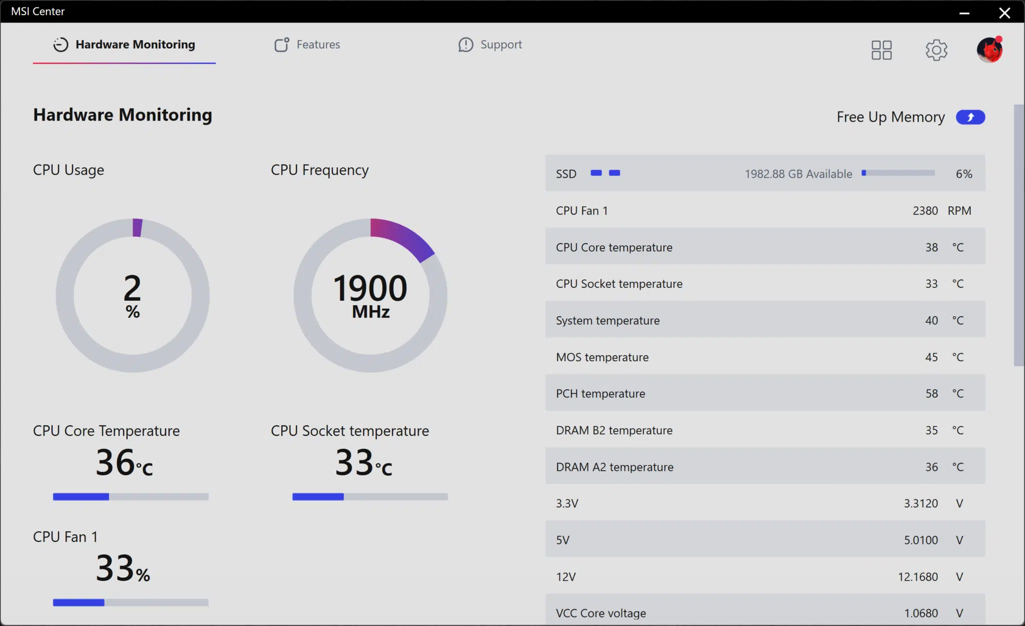This screenshot has width=1025, height=626.
Task: Click the CPU Core Temperature bar
Action: 131,497
